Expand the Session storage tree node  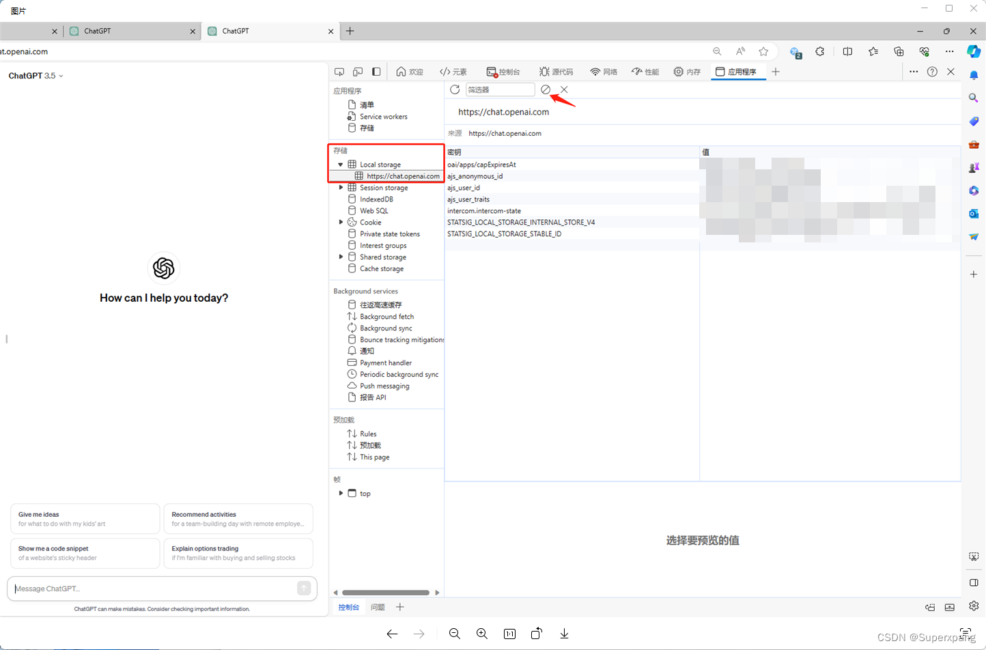(341, 188)
